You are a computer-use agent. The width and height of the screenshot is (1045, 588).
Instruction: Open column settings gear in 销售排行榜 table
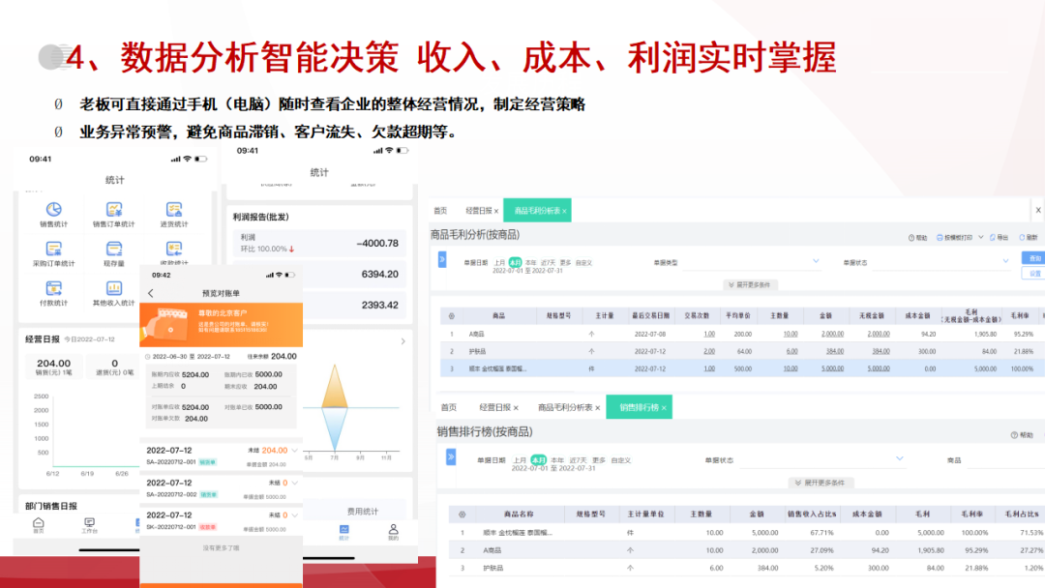tap(462, 514)
